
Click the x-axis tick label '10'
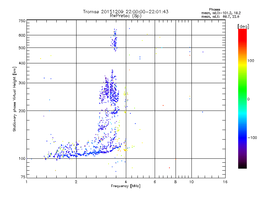tap(191, 182)
